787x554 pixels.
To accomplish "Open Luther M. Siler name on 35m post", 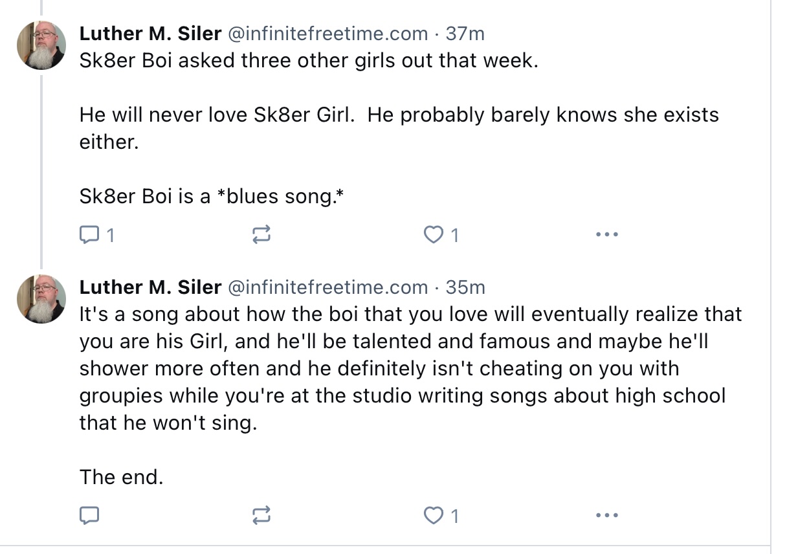I will point(150,287).
